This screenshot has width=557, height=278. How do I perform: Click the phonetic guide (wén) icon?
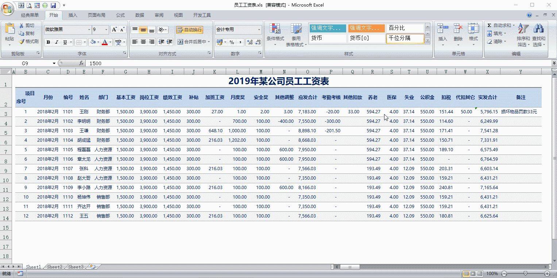118,42
